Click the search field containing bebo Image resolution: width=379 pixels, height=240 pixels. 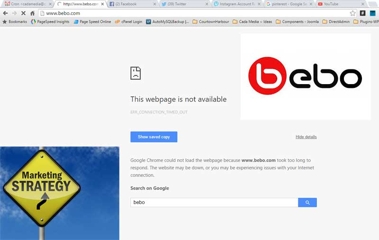pos(214,202)
